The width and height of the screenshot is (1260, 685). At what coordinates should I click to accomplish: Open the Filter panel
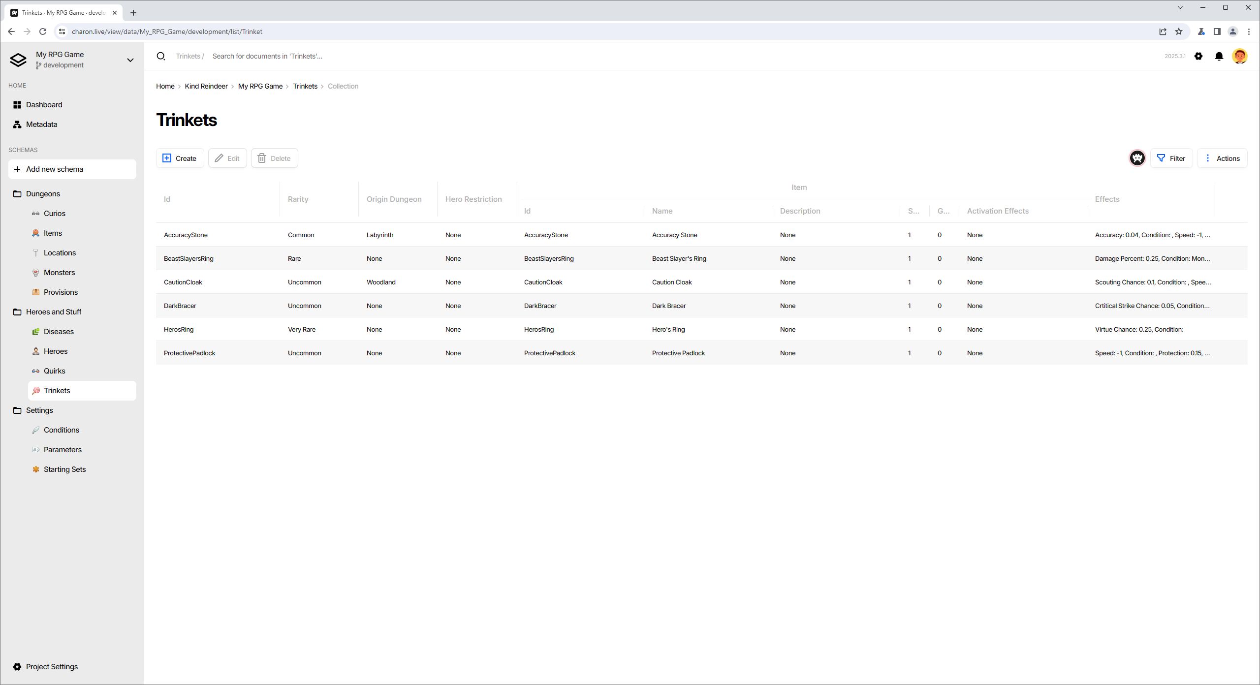tap(1171, 158)
